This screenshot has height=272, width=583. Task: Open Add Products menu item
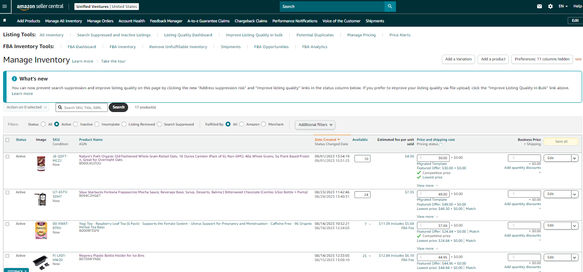(28, 21)
